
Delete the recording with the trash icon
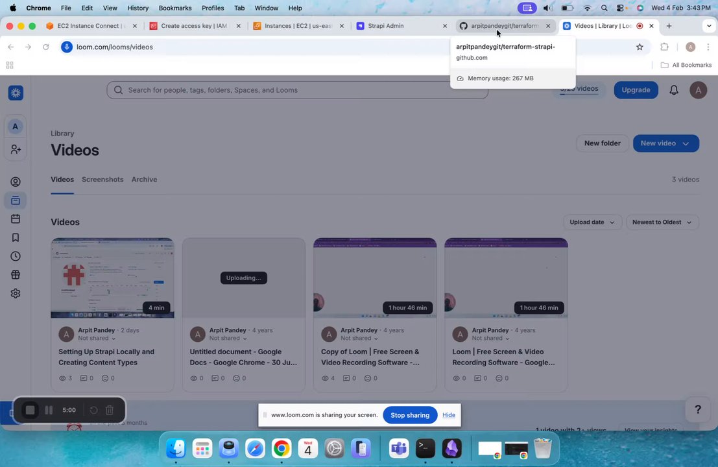click(x=110, y=410)
